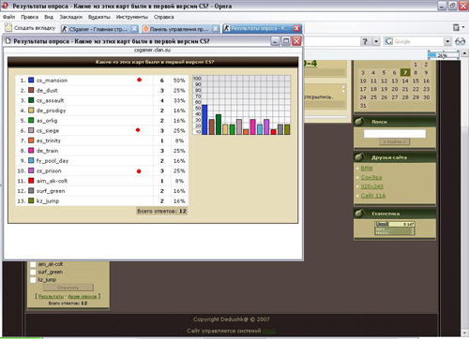Click the binoculars find icon
Viewport: 469px width, 339px height.
(x=460, y=41)
